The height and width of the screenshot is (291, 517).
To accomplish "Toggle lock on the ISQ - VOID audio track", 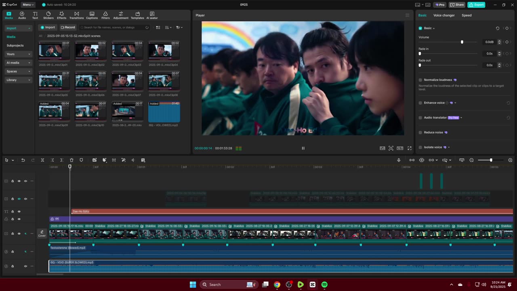I will [x=13, y=266].
